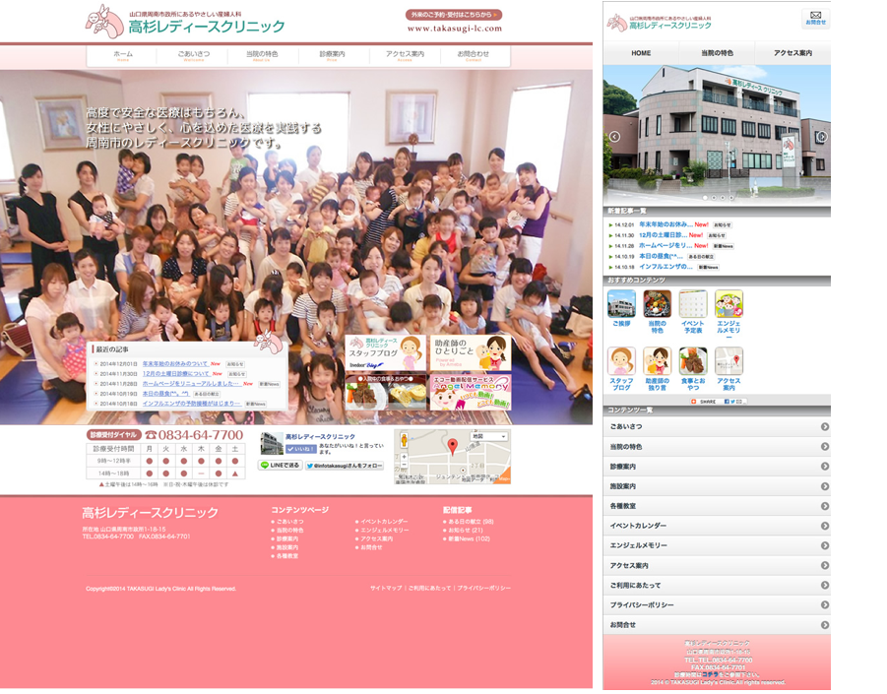Select the first slideshow pagination dot
Screen dimensions: 887x694
pyautogui.click(x=705, y=198)
